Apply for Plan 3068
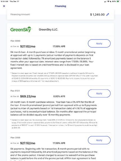Viewport: 121px width, 161px height. (x=99, y=140)
